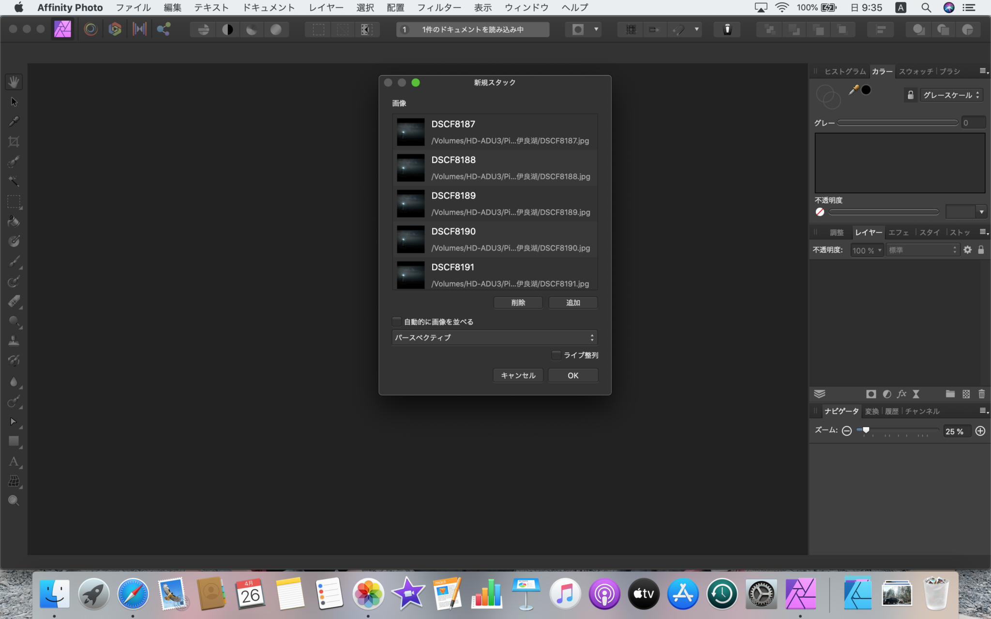Switch to the ヒストグラム tab
This screenshot has width=991, height=619.
pos(845,71)
